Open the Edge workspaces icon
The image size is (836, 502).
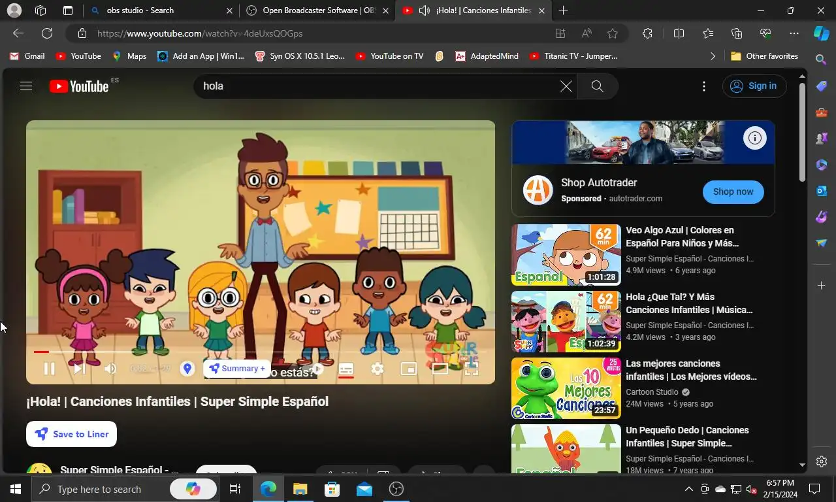[x=40, y=10]
